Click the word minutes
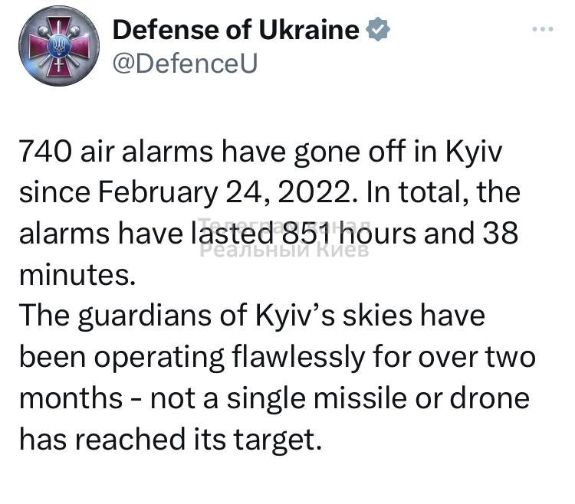 click(76, 274)
